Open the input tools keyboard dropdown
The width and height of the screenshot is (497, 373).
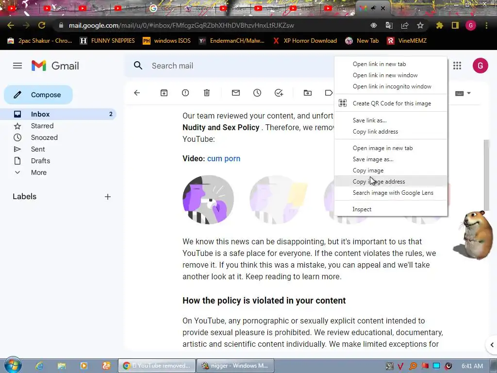coord(463,93)
